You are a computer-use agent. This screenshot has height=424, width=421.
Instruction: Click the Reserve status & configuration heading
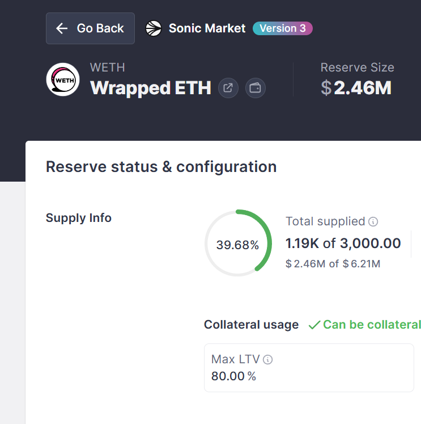[161, 167]
